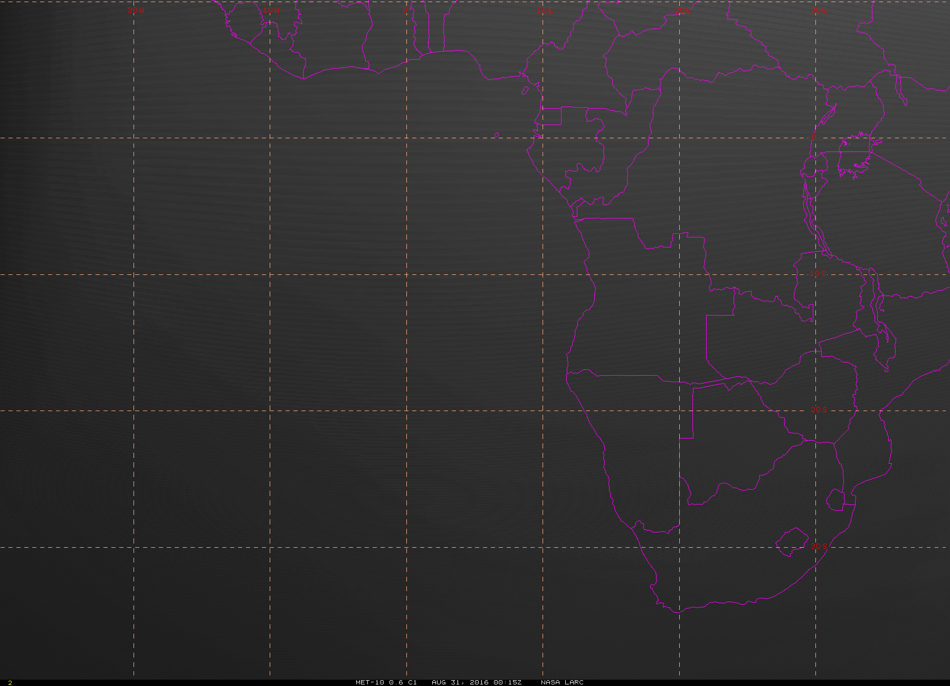Screen dimensions: 950x686
Task: Click the NASA LARC credit text
Action: click(562, 682)
